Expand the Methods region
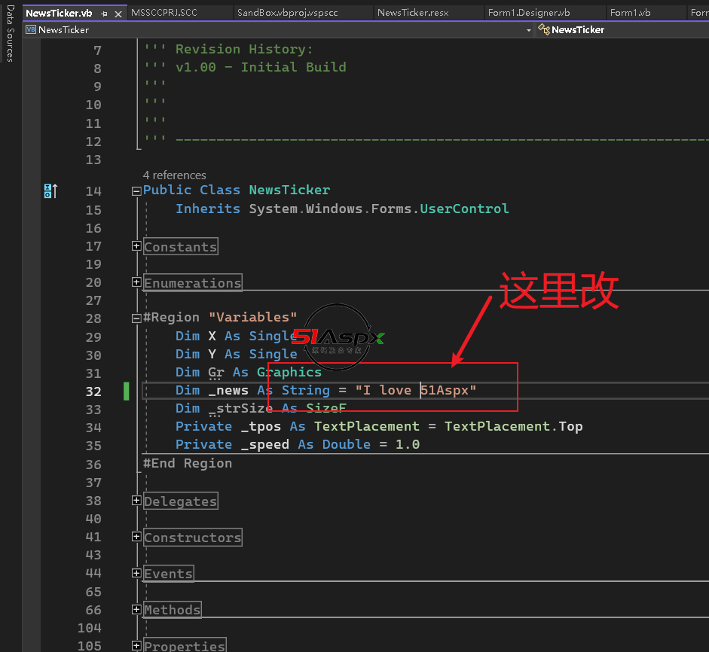The image size is (709, 652). [x=136, y=609]
